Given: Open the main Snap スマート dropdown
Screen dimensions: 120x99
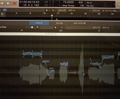Looking at the screenshot, I should pos(79,10).
